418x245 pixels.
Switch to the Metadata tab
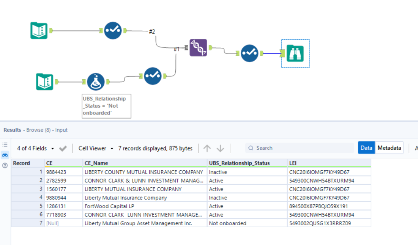point(389,148)
